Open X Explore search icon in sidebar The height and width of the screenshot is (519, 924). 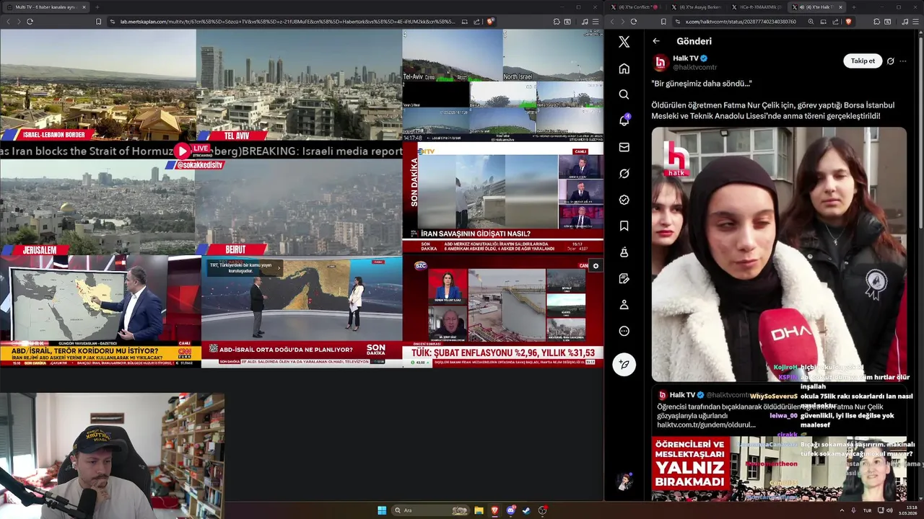pos(624,94)
